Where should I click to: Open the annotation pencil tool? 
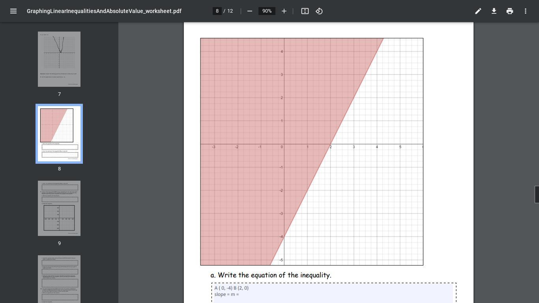tap(478, 11)
